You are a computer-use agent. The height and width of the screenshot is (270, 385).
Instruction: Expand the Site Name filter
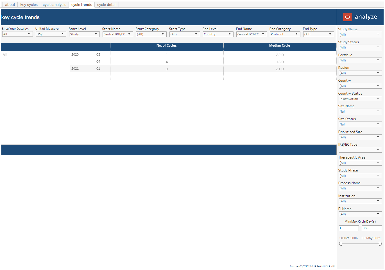360,111
